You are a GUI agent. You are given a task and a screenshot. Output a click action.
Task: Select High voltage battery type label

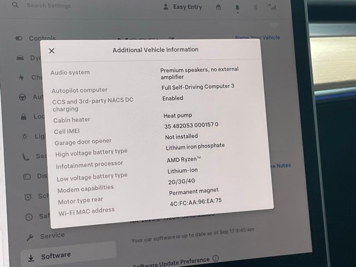(x=91, y=153)
